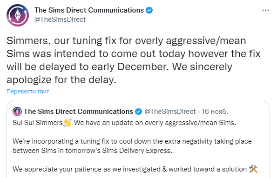
Task: Open the main author's display name, The Sims Direct Communications
Action: click(89, 10)
